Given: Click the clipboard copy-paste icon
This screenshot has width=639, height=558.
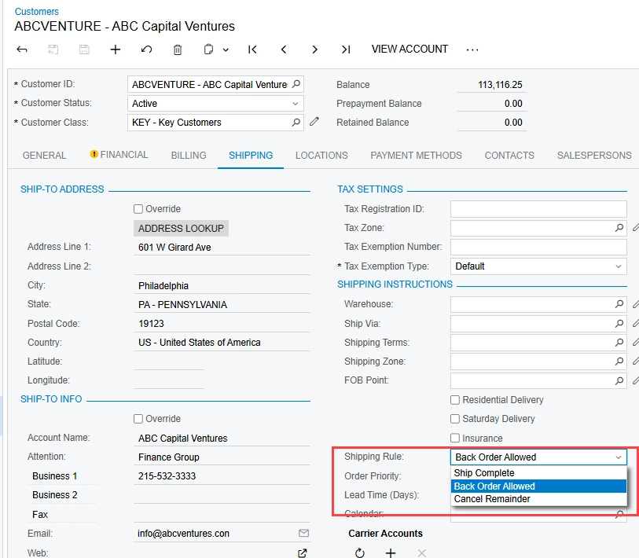Looking at the screenshot, I should pos(208,50).
